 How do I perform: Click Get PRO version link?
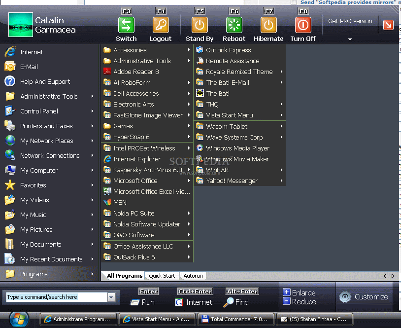(x=350, y=21)
